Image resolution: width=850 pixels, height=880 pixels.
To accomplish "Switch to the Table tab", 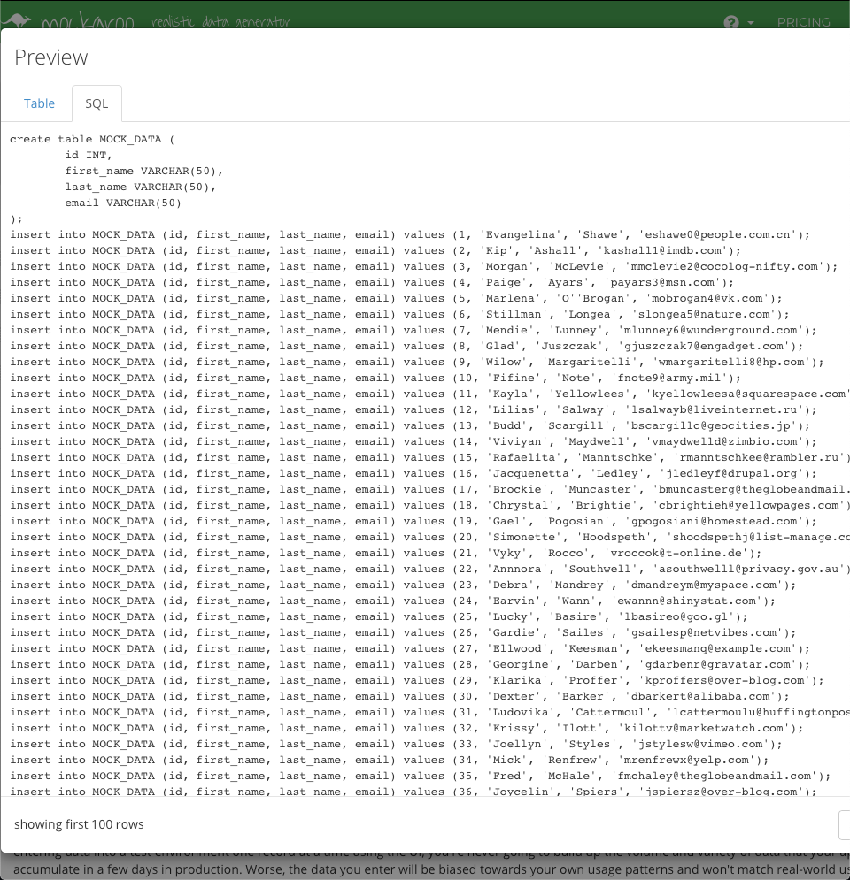I will pyautogui.click(x=39, y=103).
